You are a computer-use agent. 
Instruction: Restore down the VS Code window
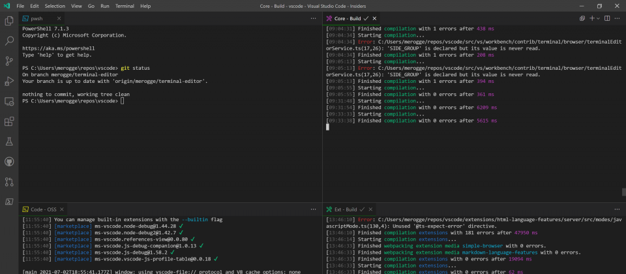(599, 6)
